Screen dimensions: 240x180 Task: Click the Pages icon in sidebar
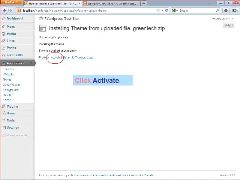pyautogui.click(x=3, y=48)
